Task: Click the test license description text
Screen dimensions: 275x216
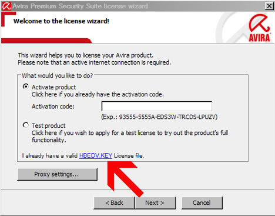Action: click(130, 137)
